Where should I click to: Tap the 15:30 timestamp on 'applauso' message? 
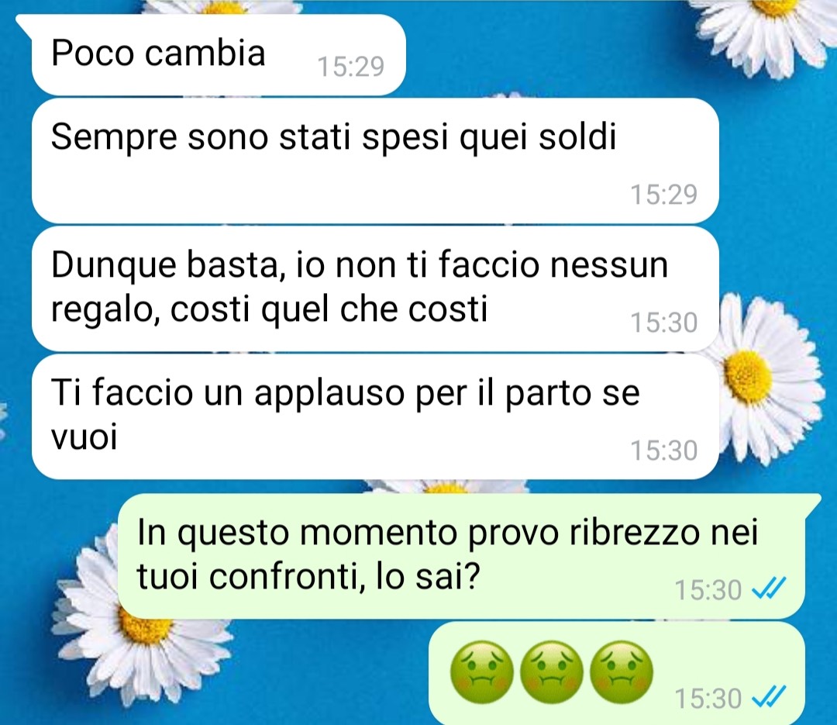[664, 451]
